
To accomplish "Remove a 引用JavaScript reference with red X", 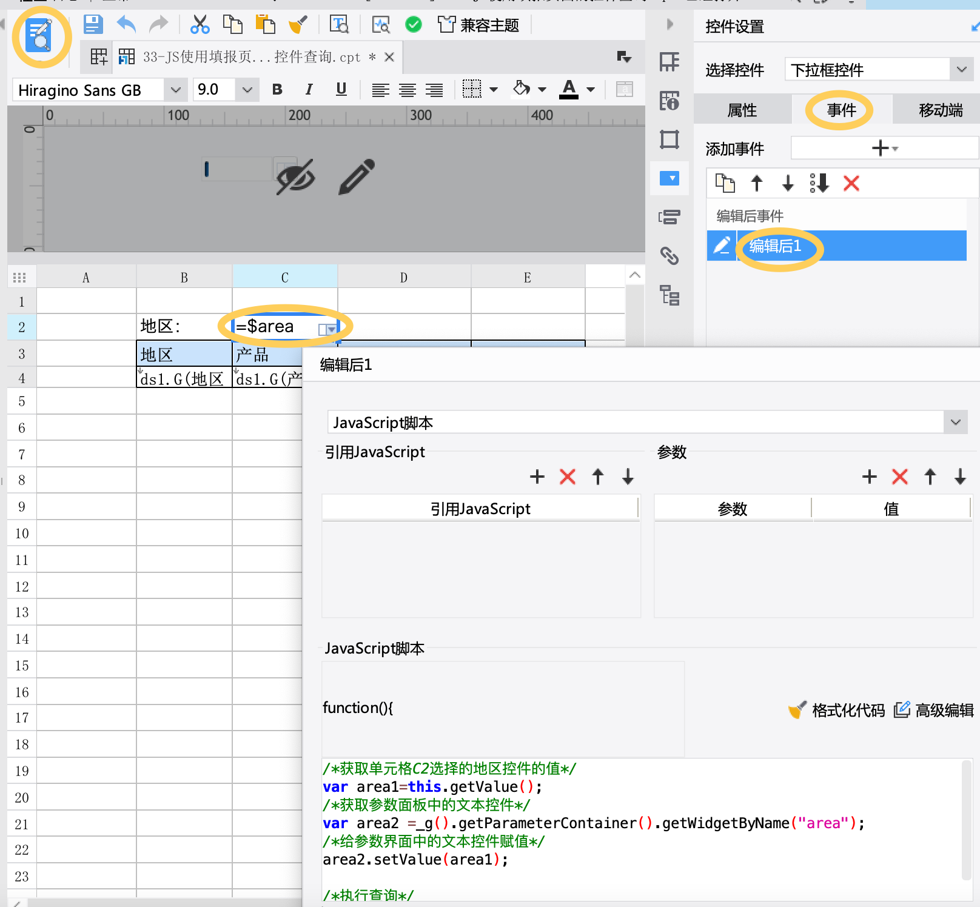I will 568,477.
